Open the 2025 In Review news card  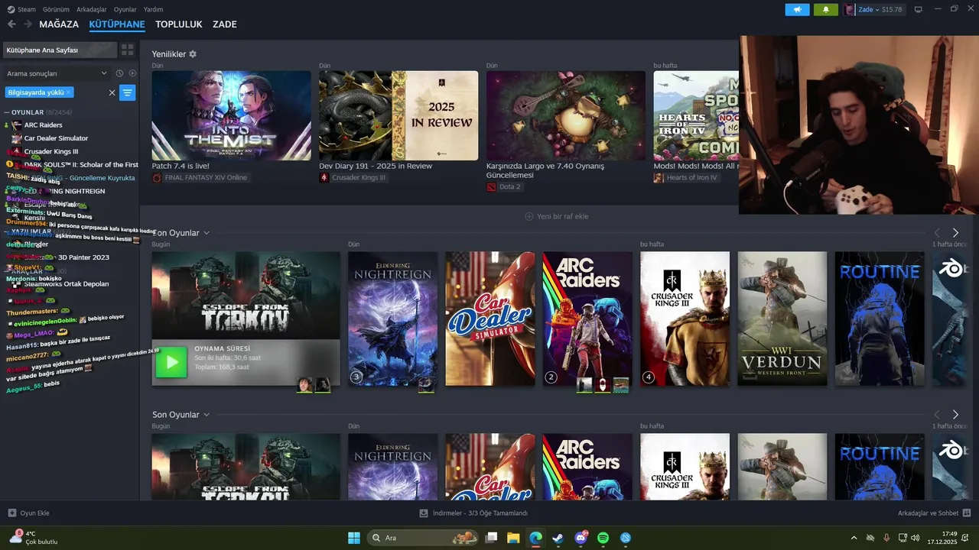pos(398,115)
